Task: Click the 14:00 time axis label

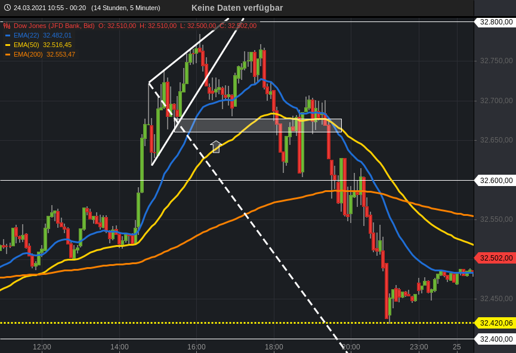Action: 119,347
